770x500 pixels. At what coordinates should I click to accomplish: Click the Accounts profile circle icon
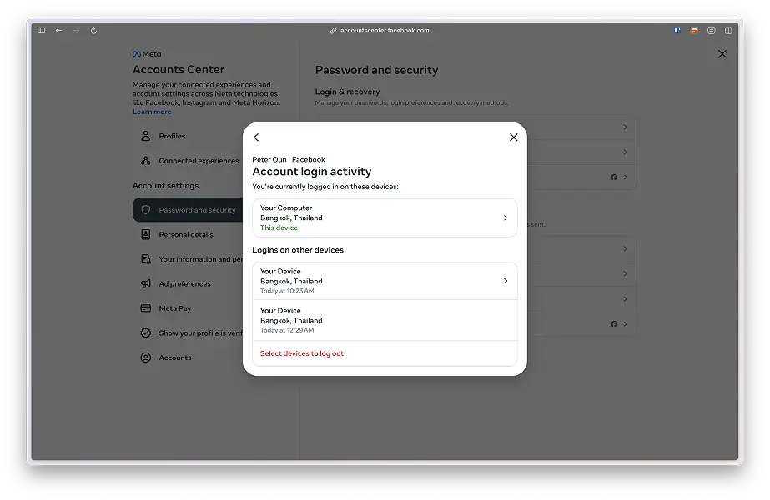point(146,357)
